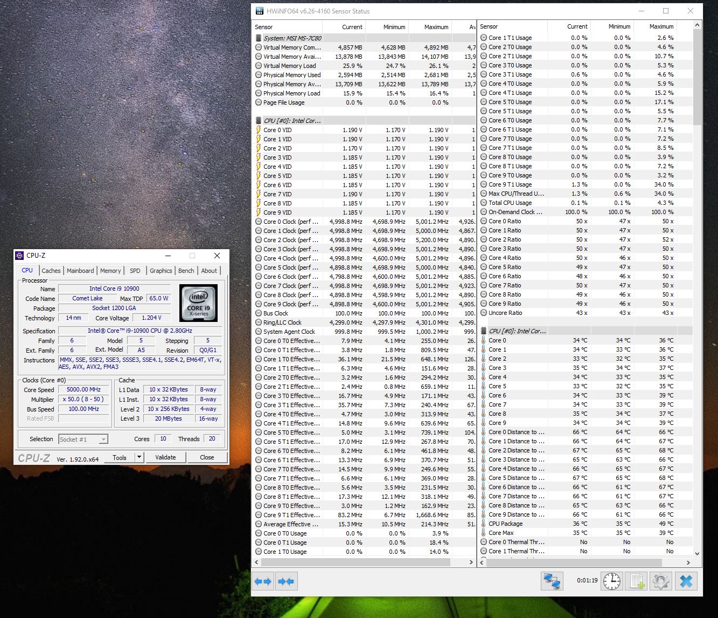Click the Validate button

165,457
